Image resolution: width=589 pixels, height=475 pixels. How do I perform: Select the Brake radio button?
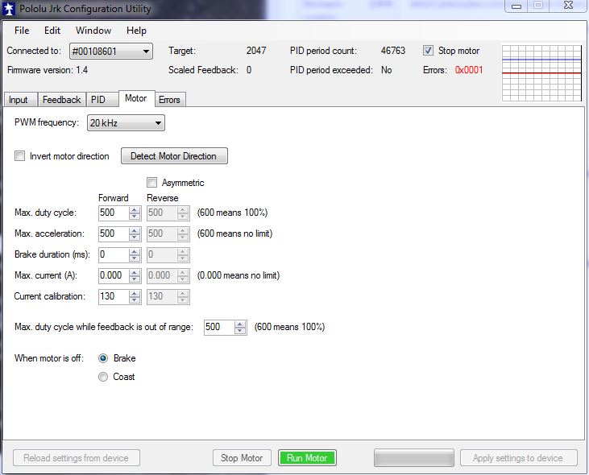(103, 358)
